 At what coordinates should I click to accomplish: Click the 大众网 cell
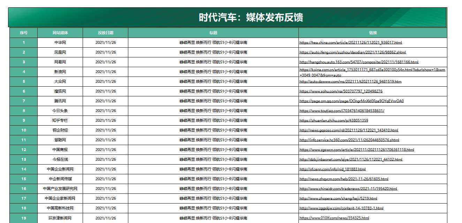click(x=60, y=81)
